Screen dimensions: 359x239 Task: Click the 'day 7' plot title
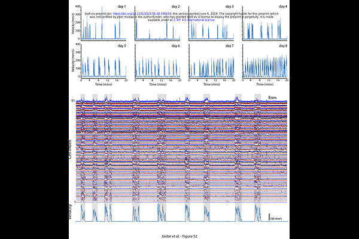point(230,46)
